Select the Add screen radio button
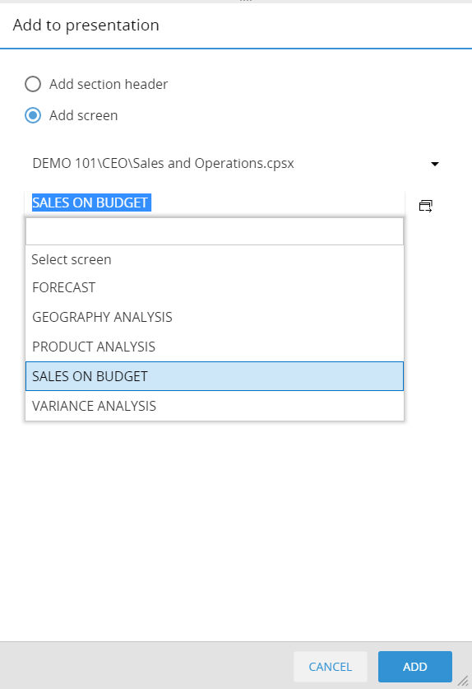The height and width of the screenshot is (689, 472). click(x=33, y=115)
